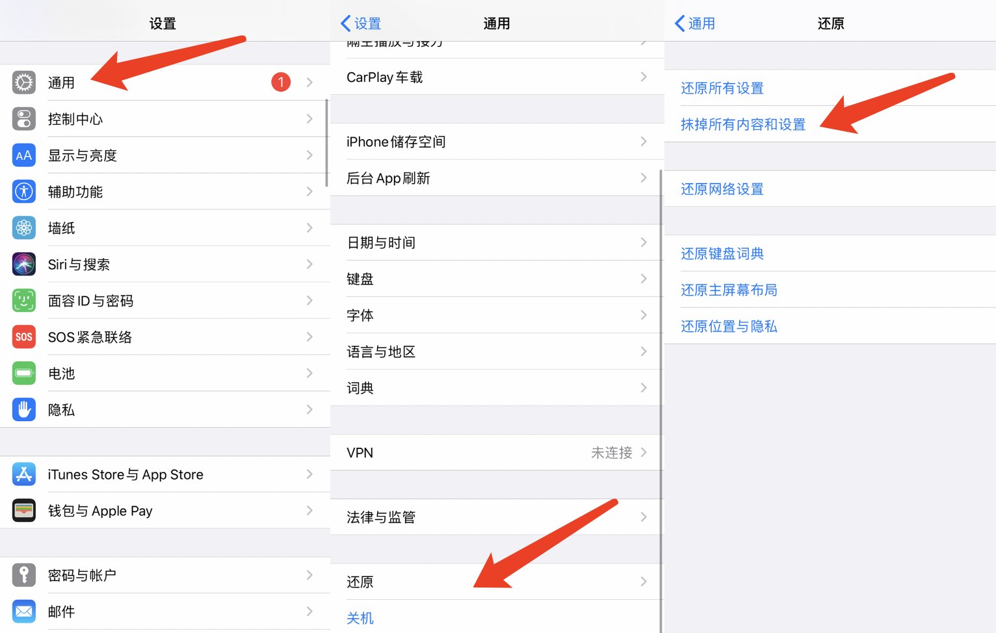Tap chevron on 电池 row
996x633 pixels.
(309, 374)
